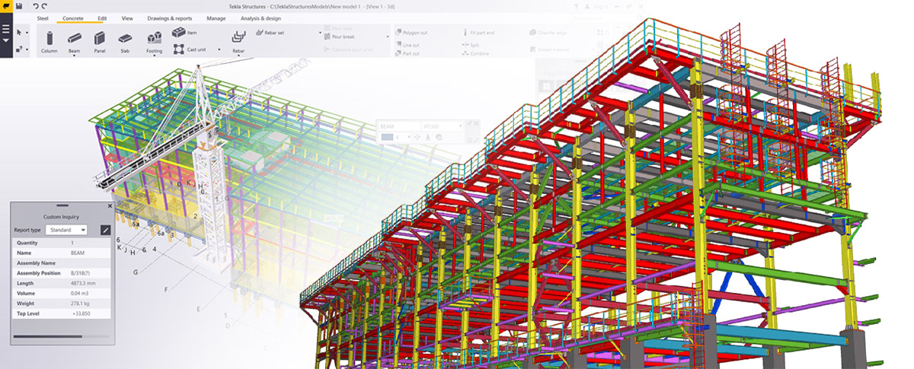Image resolution: width=914 pixels, height=369 pixels.
Task: Click the Item tool
Action: tap(184, 33)
